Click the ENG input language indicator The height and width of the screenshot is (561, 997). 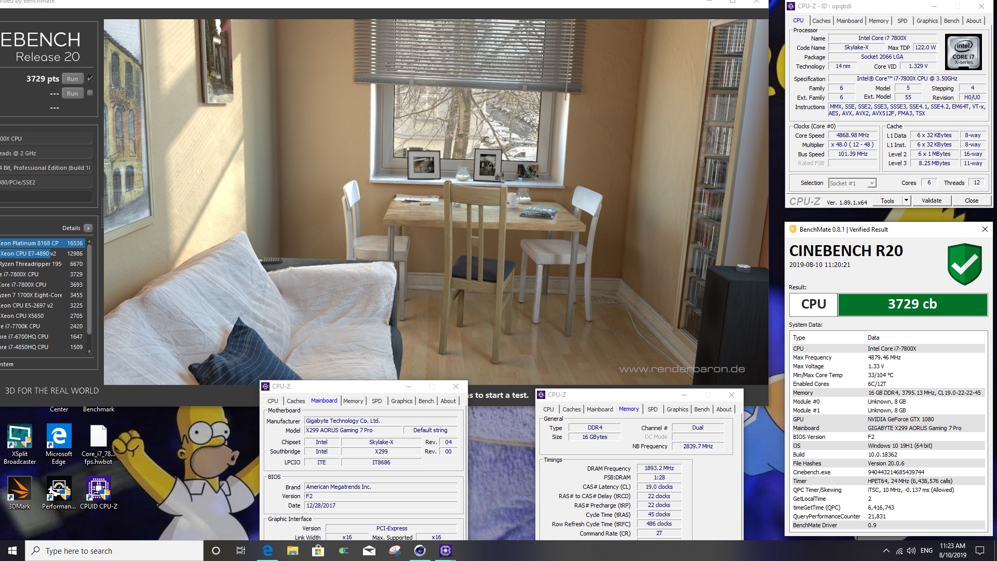pos(926,551)
